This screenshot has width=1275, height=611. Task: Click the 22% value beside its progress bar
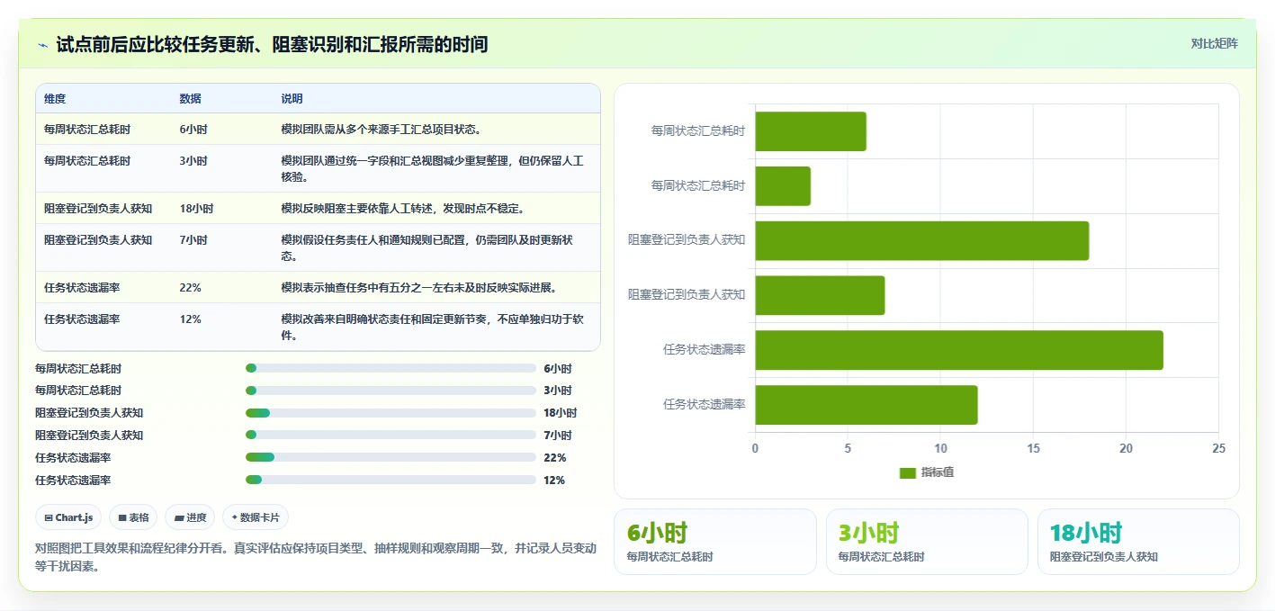click(x=554, y=458)
